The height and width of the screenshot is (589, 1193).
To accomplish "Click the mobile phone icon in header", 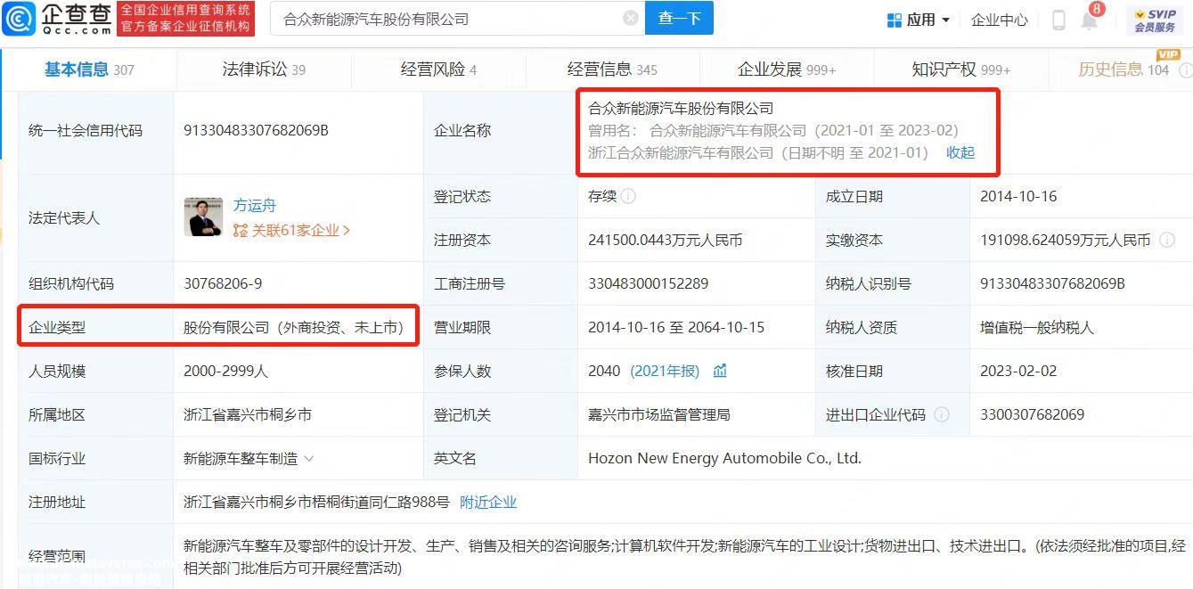I will [1058, 20].
